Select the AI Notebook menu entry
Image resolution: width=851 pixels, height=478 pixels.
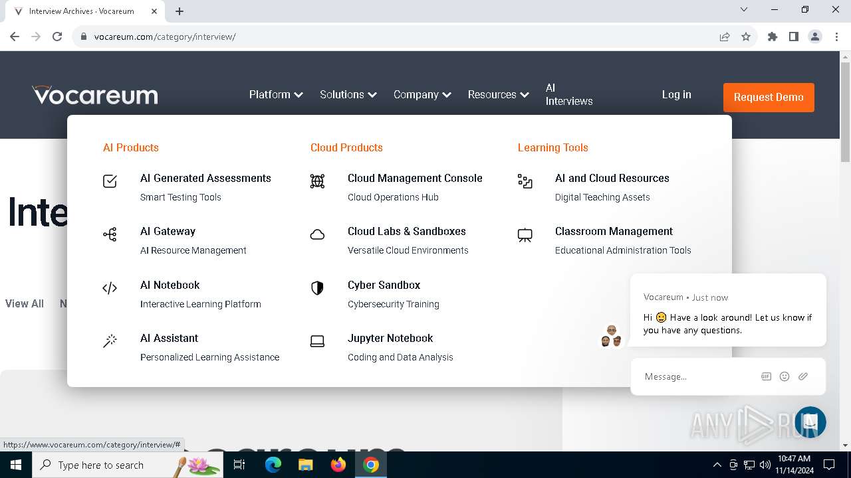[x=170, y=285]
